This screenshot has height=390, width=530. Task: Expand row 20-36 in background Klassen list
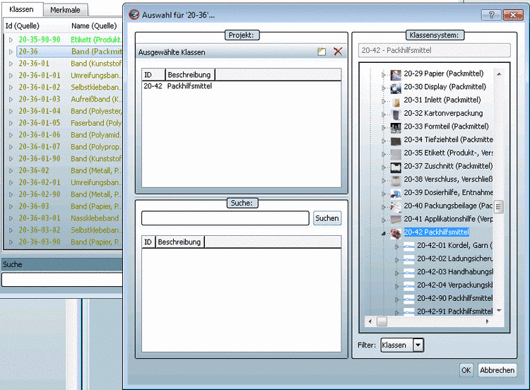click(11, 52)
